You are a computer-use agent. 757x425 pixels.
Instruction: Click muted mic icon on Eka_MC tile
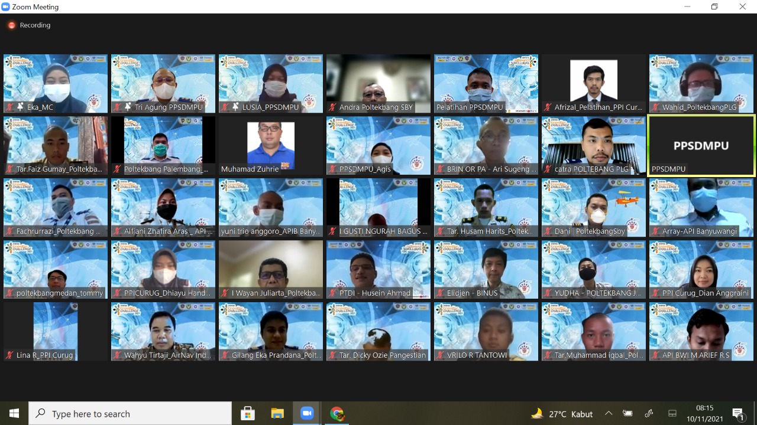pos(10,107)
